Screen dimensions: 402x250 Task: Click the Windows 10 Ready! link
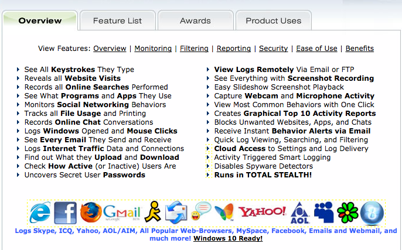(x=228, y=238)
